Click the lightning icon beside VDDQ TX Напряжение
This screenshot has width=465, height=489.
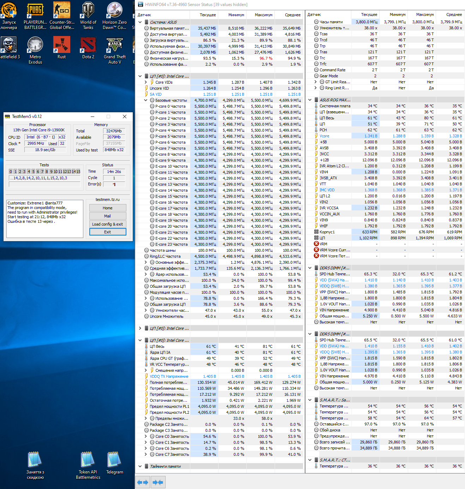click(146, 376)
